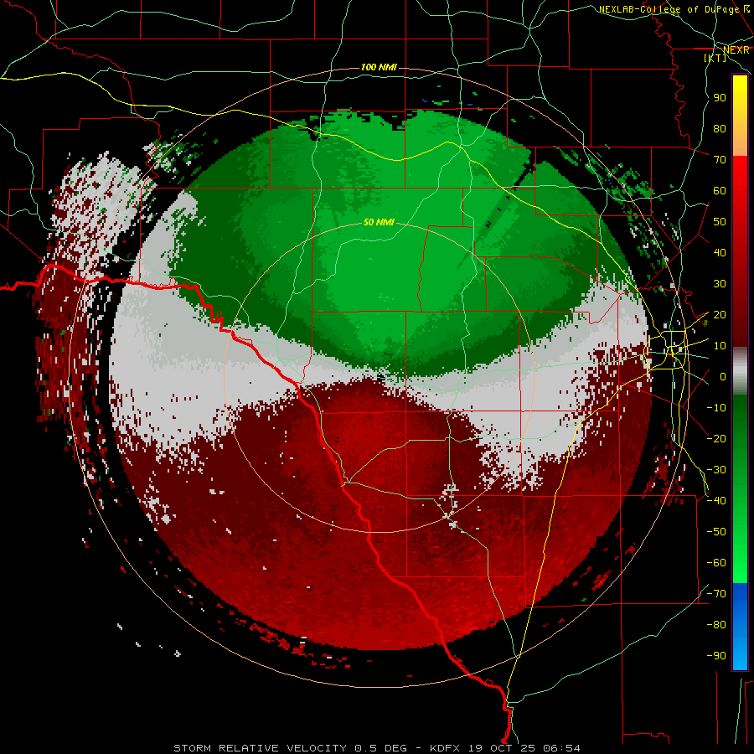
Task: Click the positive 70 scale value
Action: coord(720,160)
